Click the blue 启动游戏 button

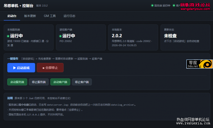tap(21, 67)
